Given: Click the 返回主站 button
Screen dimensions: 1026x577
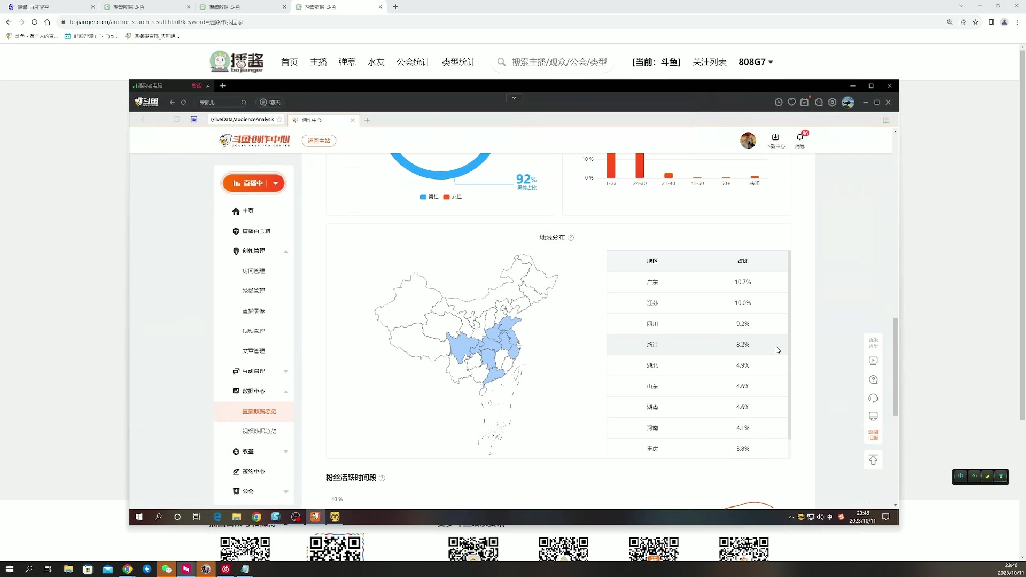Looking at the screenshot, I should point(319,141).
